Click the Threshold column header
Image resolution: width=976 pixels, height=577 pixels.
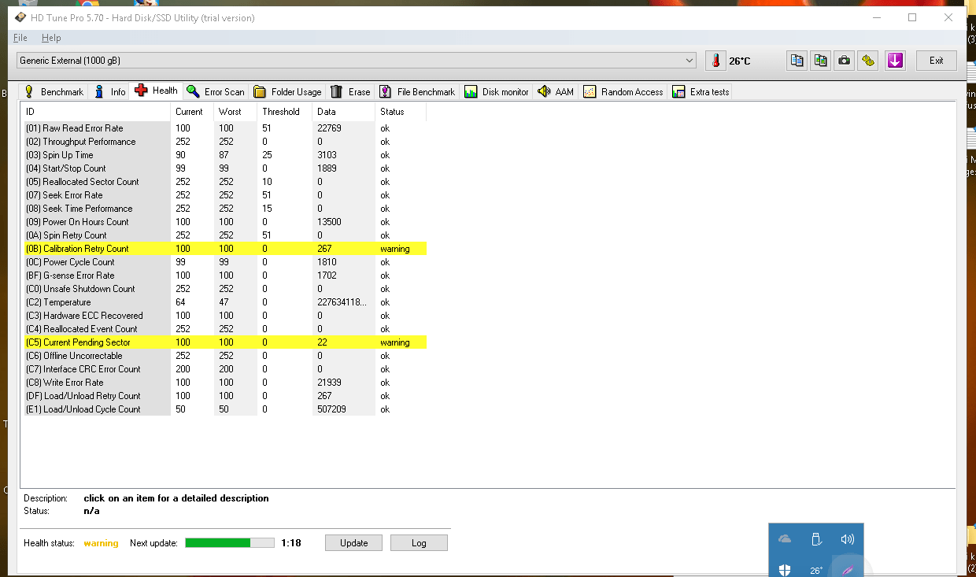(284, 112)
